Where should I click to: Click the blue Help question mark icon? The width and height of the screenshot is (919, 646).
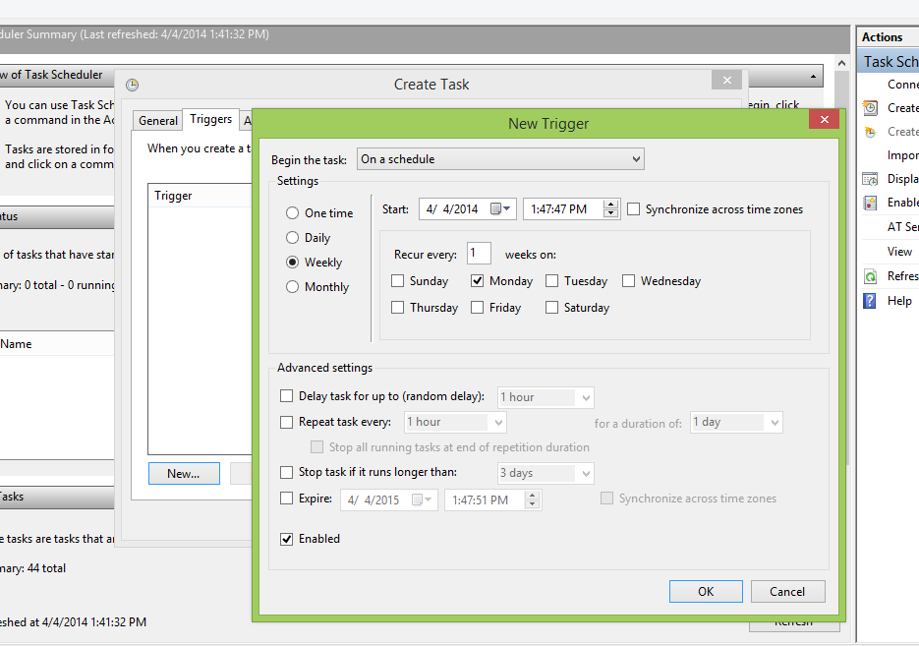coord(870,301)
